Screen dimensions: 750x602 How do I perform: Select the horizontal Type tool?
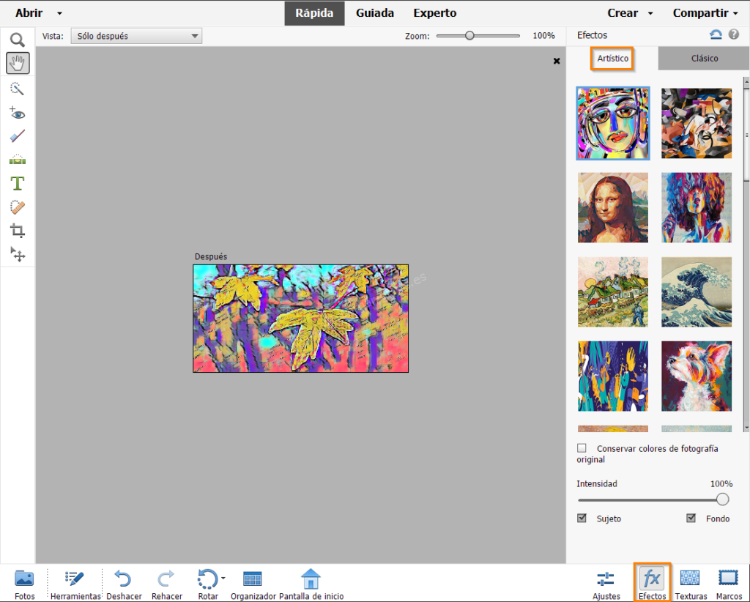[18, 183]
